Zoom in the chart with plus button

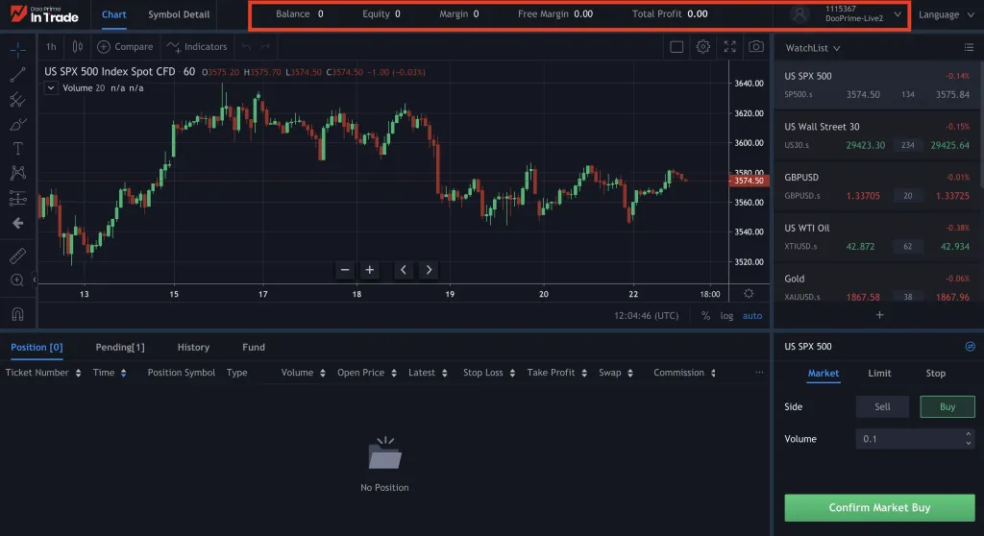tap(370, 270)
